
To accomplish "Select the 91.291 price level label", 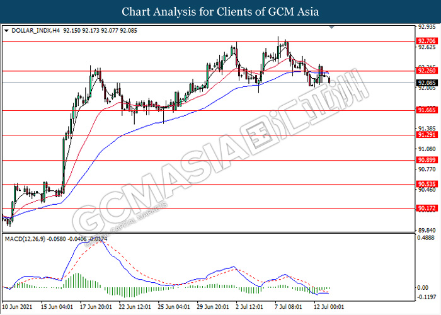I will click(x=427, y=135).
